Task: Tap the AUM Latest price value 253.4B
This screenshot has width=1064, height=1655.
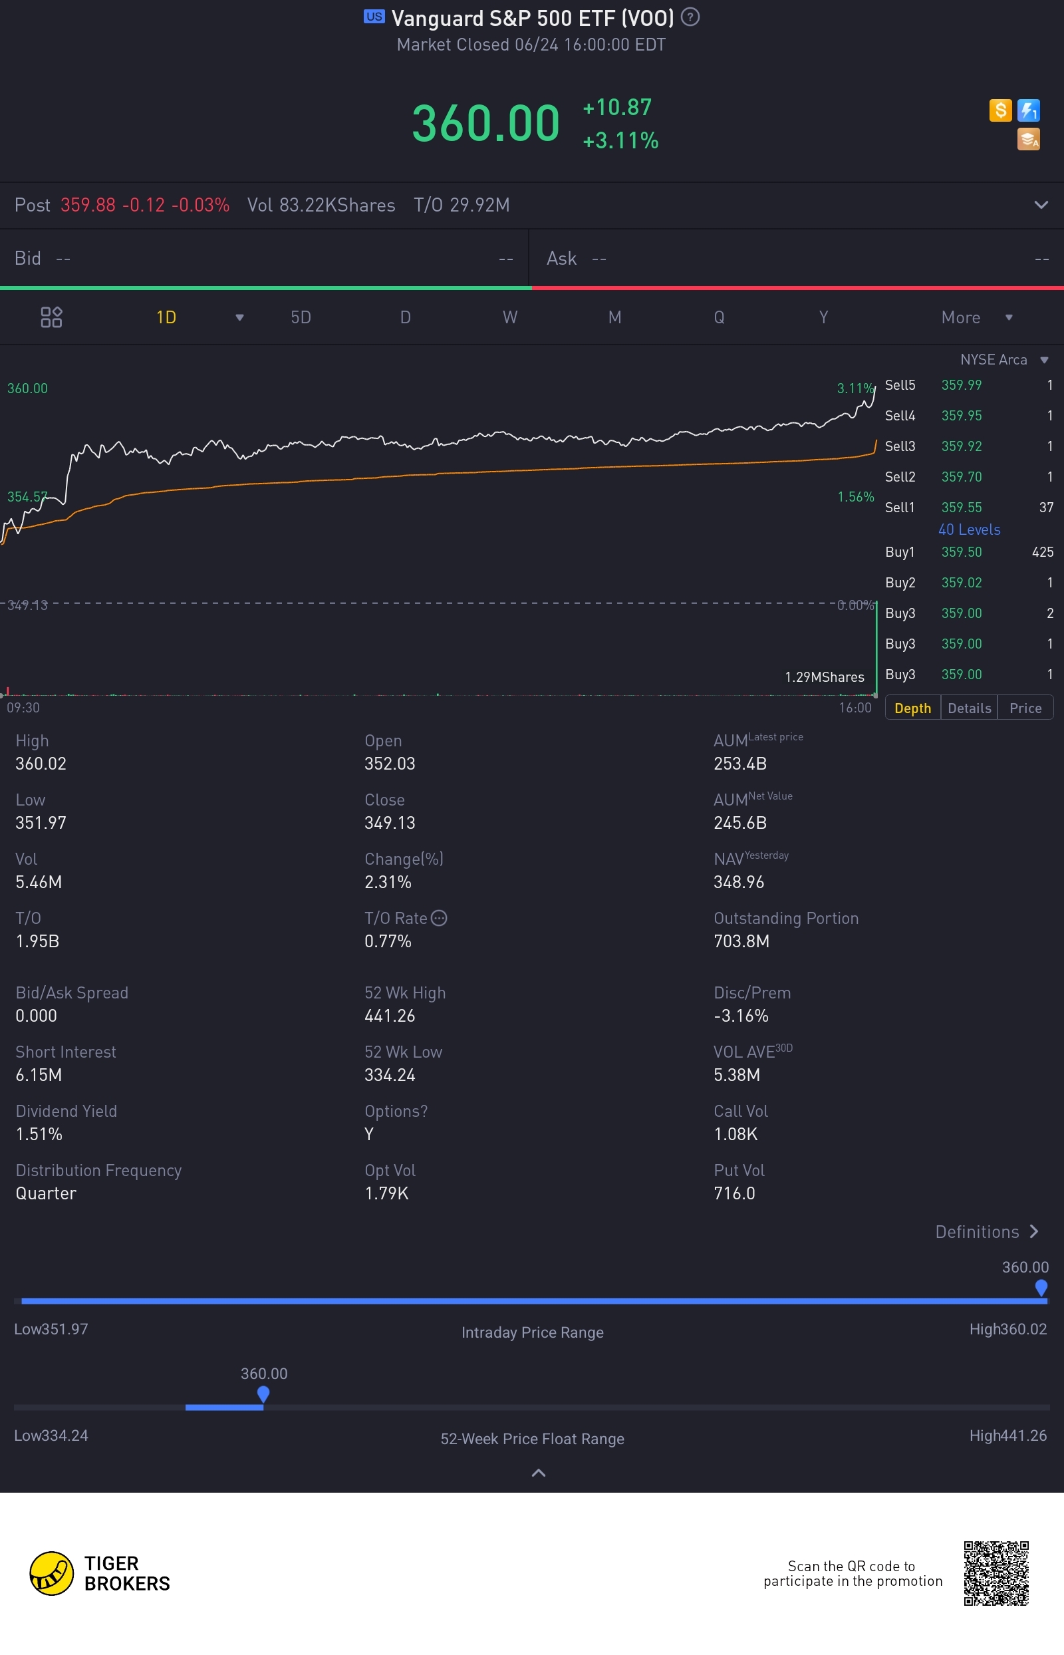Action: [x=740, y=764]
